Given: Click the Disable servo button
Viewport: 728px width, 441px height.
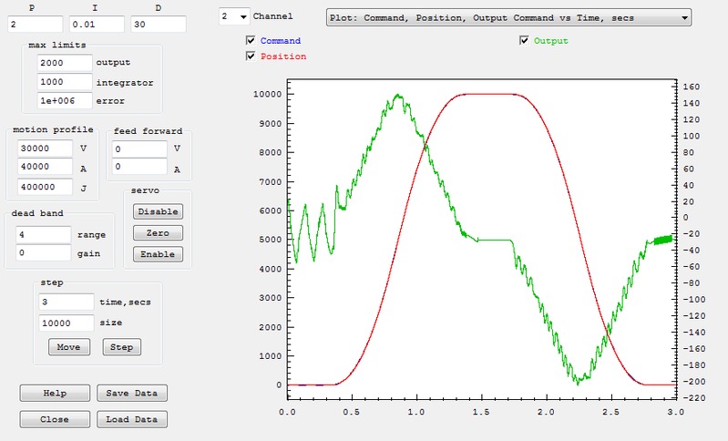Looking at the screenshot, I should 158,211.
